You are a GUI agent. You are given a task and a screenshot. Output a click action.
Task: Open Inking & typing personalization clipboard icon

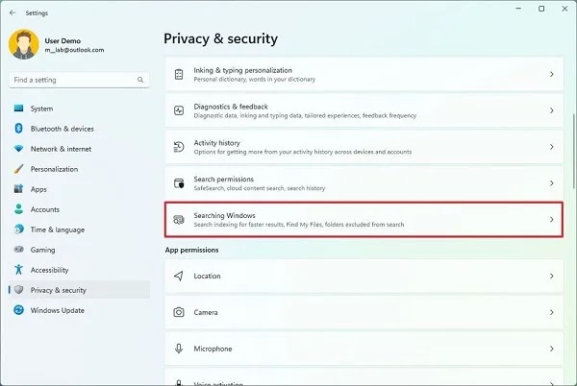pos(179,74)
